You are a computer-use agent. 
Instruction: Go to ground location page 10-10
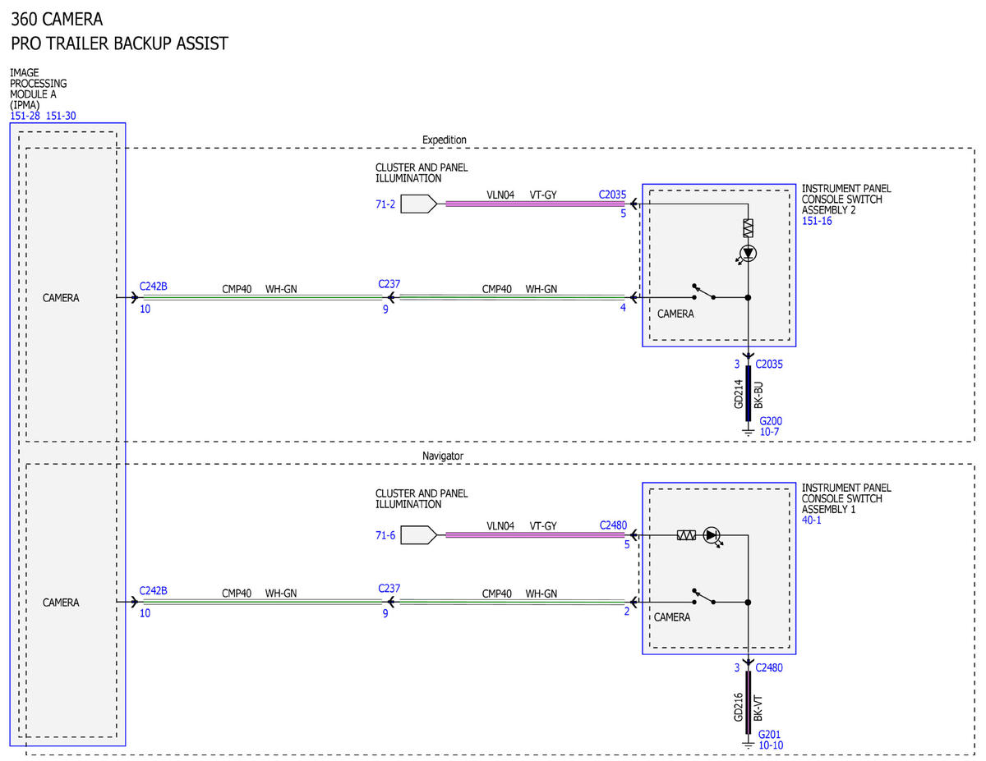point(771,745)
